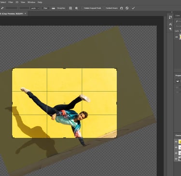Click the right-middle crop handle
This screenshot has height=176, width=181.
tap(117, 103)
